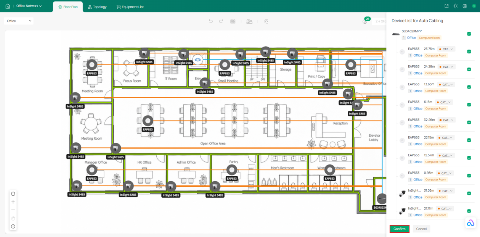Select the EAP653 in the Executive Office
The width and height of the screenshot is (480, 237).
(x=351, y=65)
